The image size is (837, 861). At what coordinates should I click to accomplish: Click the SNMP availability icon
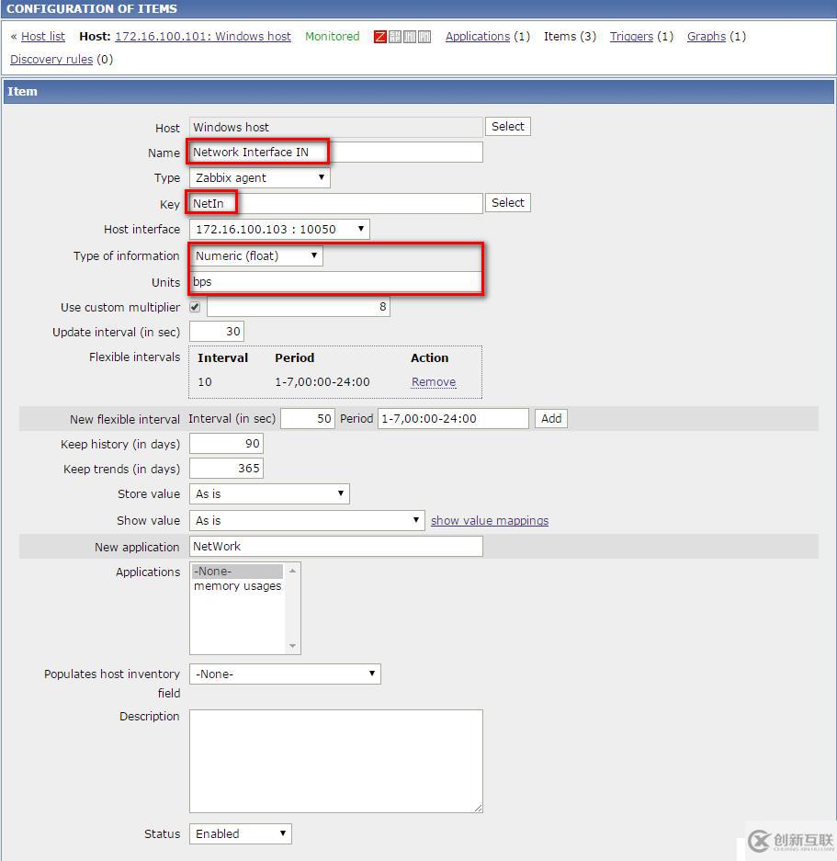tap(395, 37)
